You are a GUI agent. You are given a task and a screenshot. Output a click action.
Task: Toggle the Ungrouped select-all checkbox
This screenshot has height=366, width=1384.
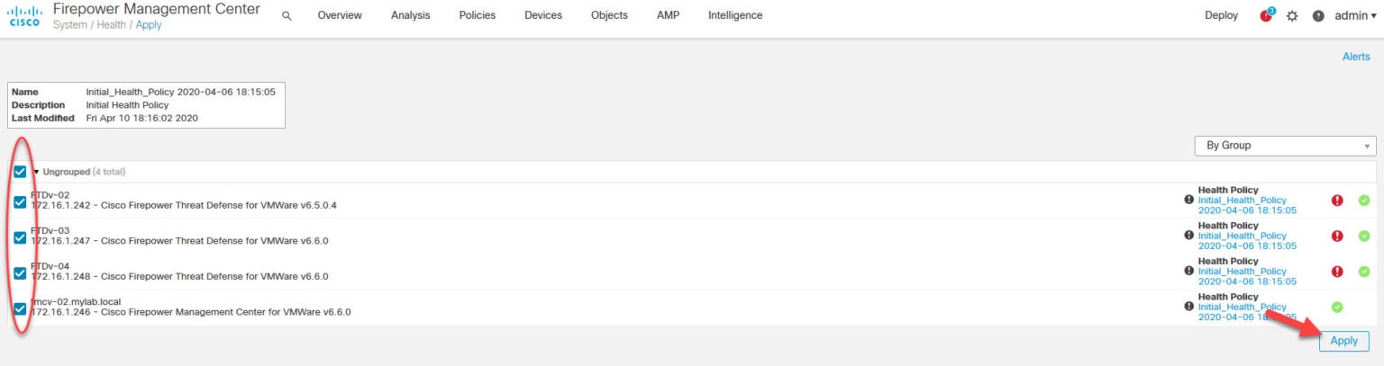pyautogui.click(x=20, y=171)
